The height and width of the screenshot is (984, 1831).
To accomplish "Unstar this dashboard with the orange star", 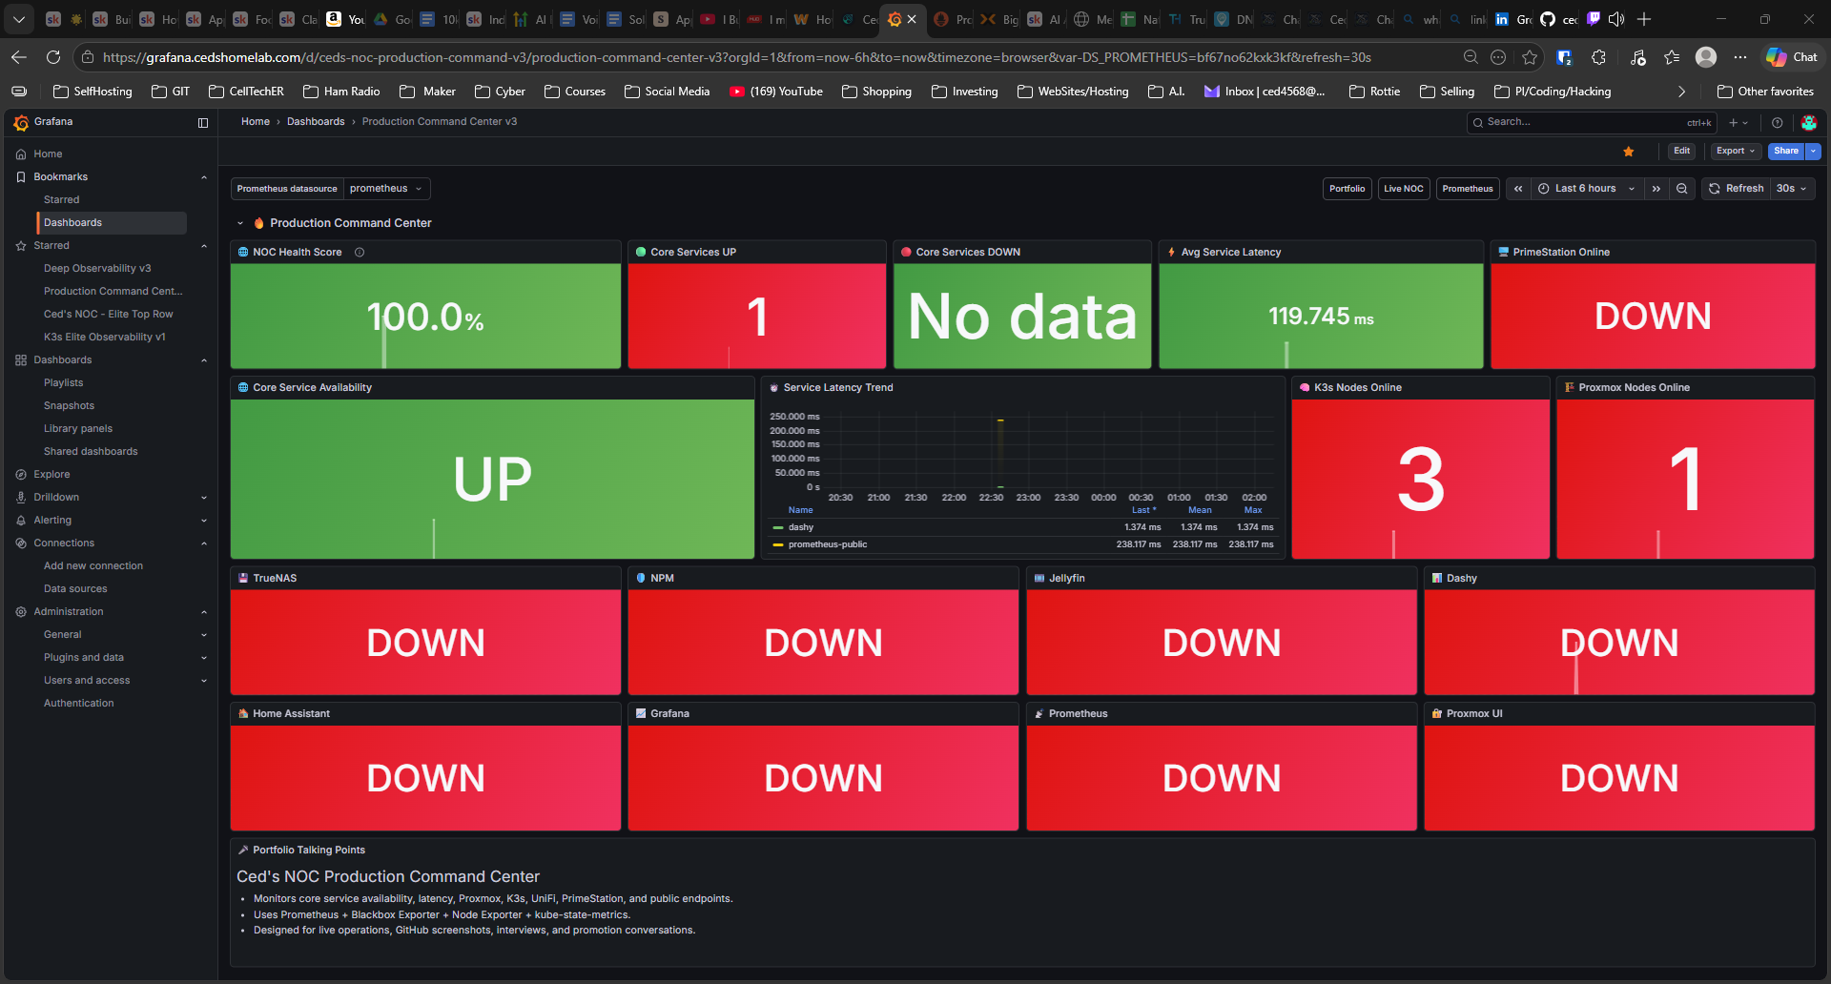I will (1629, 152).
